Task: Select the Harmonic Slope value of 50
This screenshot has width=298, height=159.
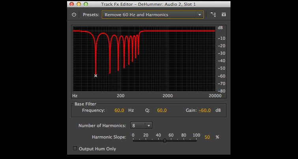Action: [207, 137]
